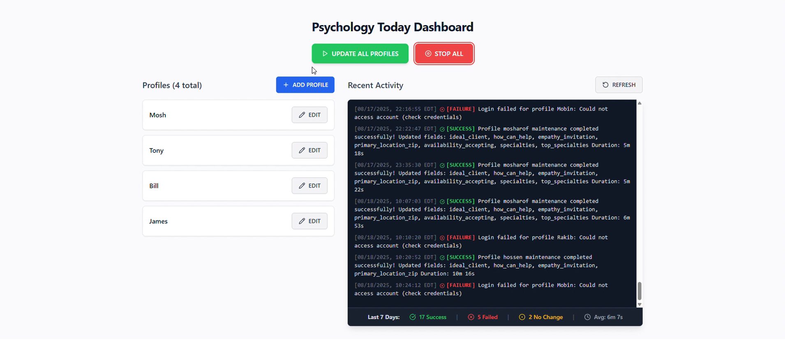The height and width of the screenshot is (345, 785).
Task: Click the activity log scrollbar thumb
Action: click(x=640, y=291)
